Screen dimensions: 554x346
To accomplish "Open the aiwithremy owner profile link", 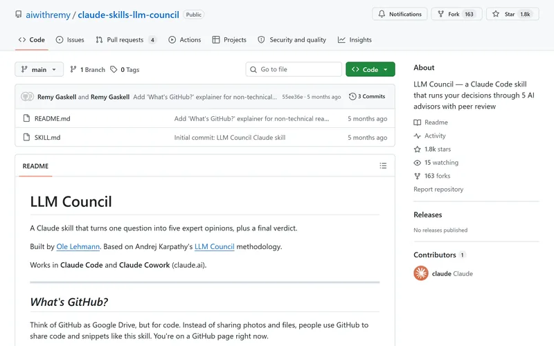I will pyautogui.click(x=48, y=15).
